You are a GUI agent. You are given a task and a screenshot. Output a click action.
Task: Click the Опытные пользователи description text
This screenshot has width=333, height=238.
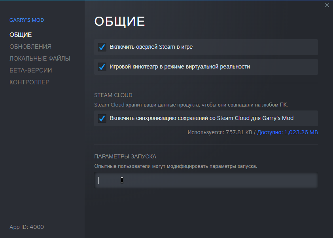(176, 166)
